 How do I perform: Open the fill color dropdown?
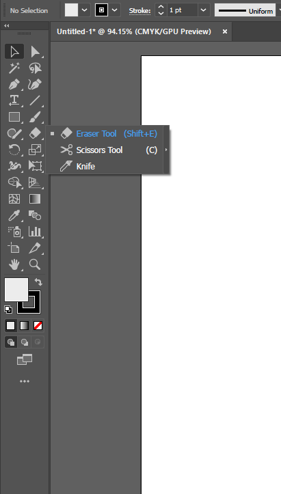coord(85,10)
